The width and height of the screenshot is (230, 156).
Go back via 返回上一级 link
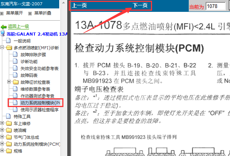click(x=18, y=26)
